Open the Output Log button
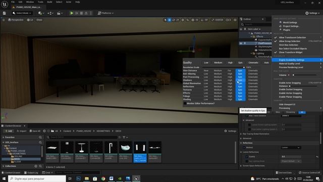Screen dimensions: 323x182 coord(31,172)
